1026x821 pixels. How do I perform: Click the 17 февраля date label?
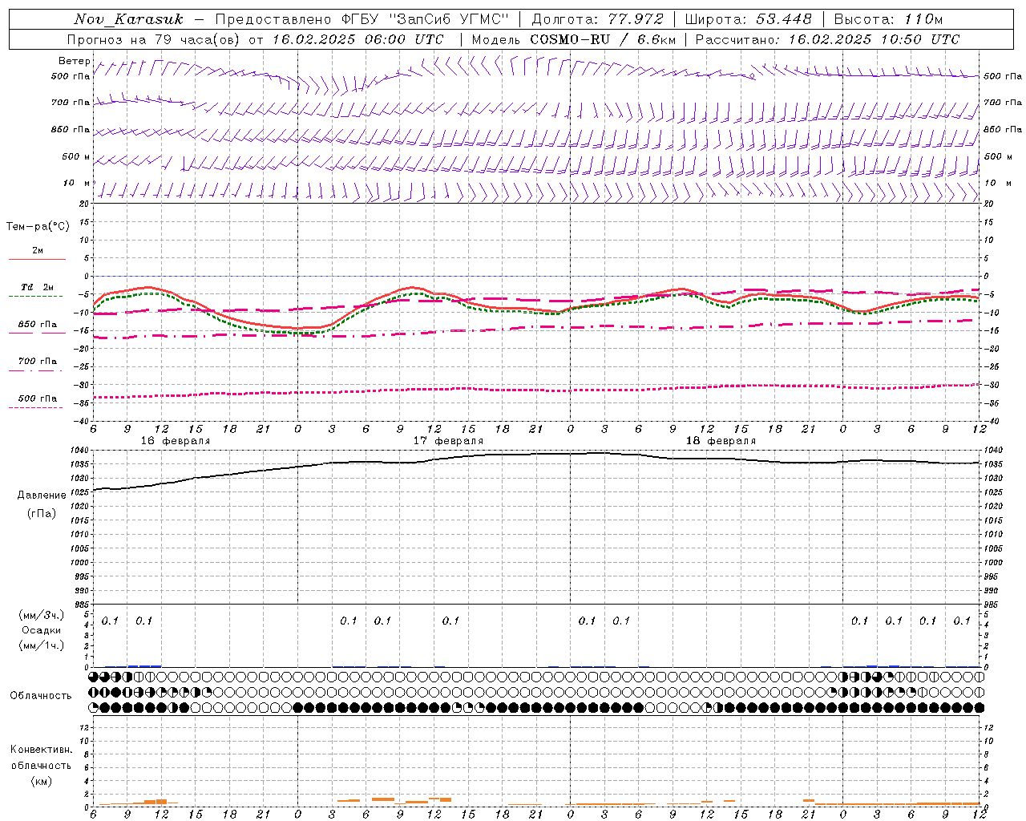click(x=448, y=441)
